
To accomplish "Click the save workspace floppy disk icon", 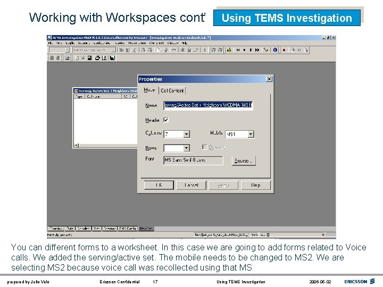I will [x=90, y=58].
